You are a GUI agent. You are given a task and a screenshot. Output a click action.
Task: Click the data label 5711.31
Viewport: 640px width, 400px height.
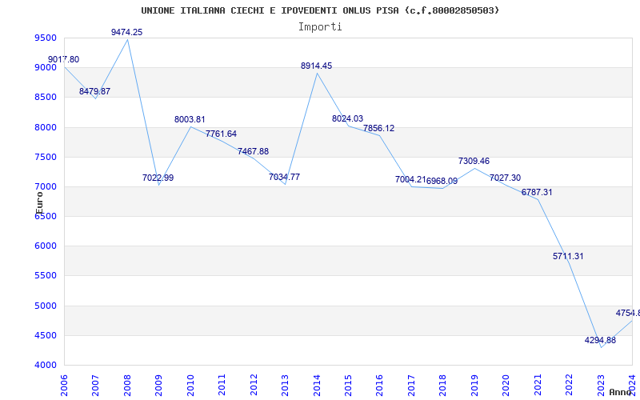tap(568, 256)
